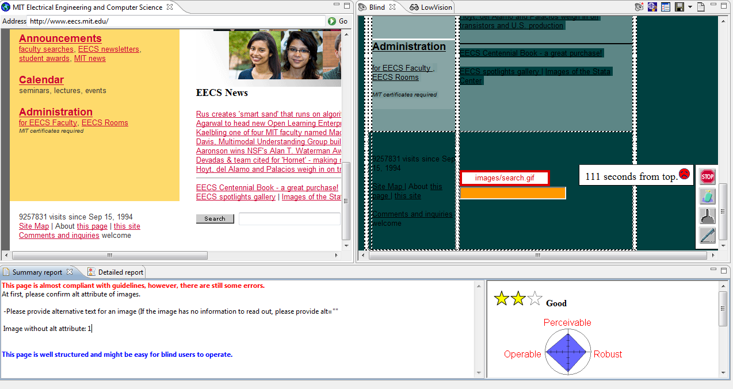Image resolution: width=733 pixels, height=389 pixels.
Task: Open the Announcements link
Action: pos(60,38)
